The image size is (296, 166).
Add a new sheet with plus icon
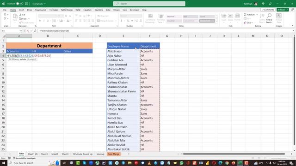(x=129, y=154)
